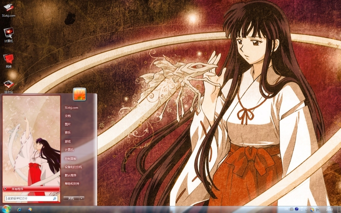
Task: Click the CH input language indicator
Action: pos(286,209)
